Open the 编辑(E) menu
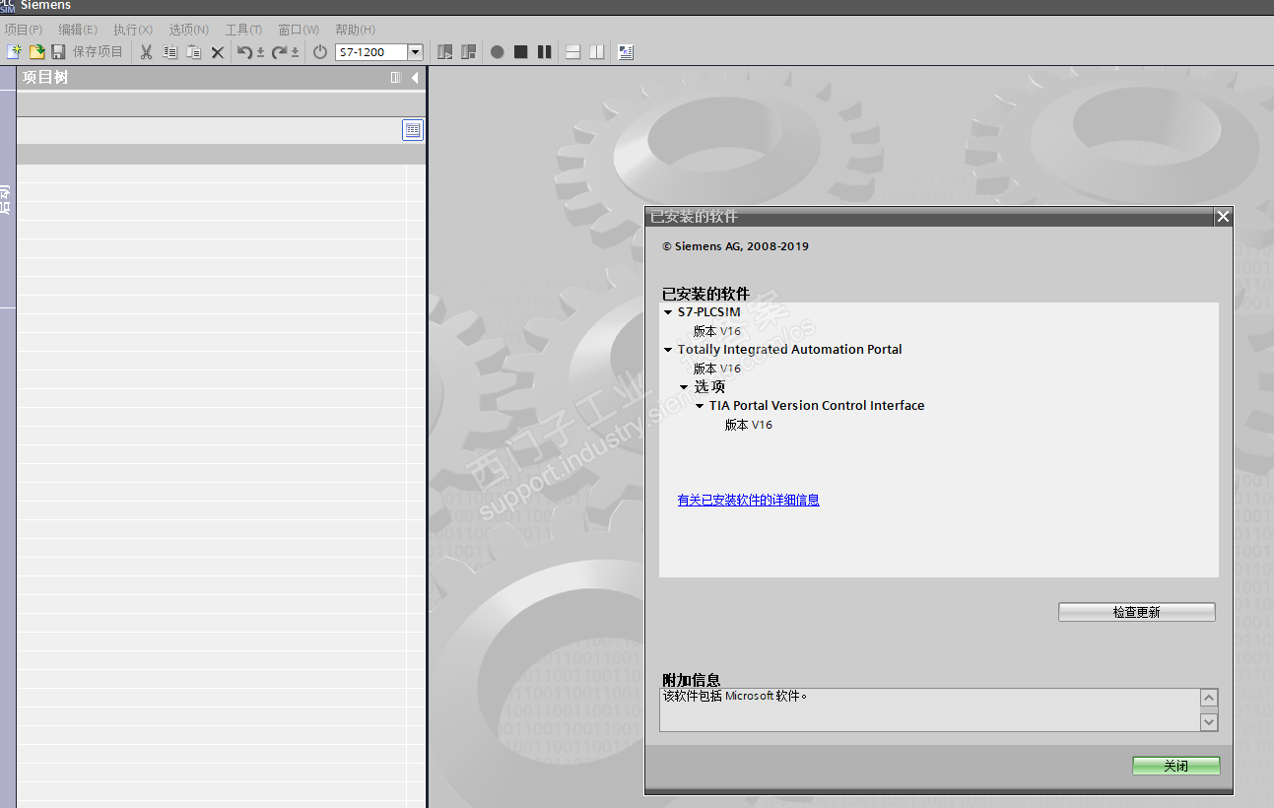This screenshot has height=808, width=1274. (78, 30)
